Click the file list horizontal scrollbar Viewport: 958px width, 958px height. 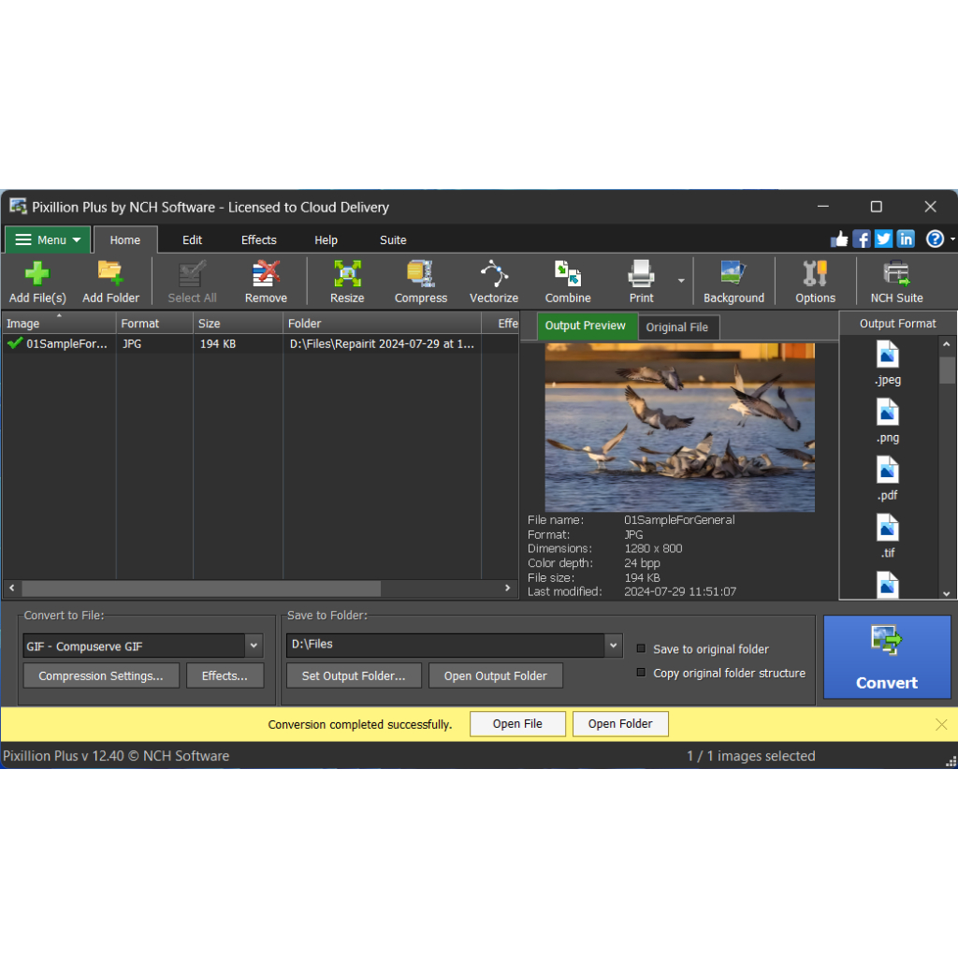[201, 588]
